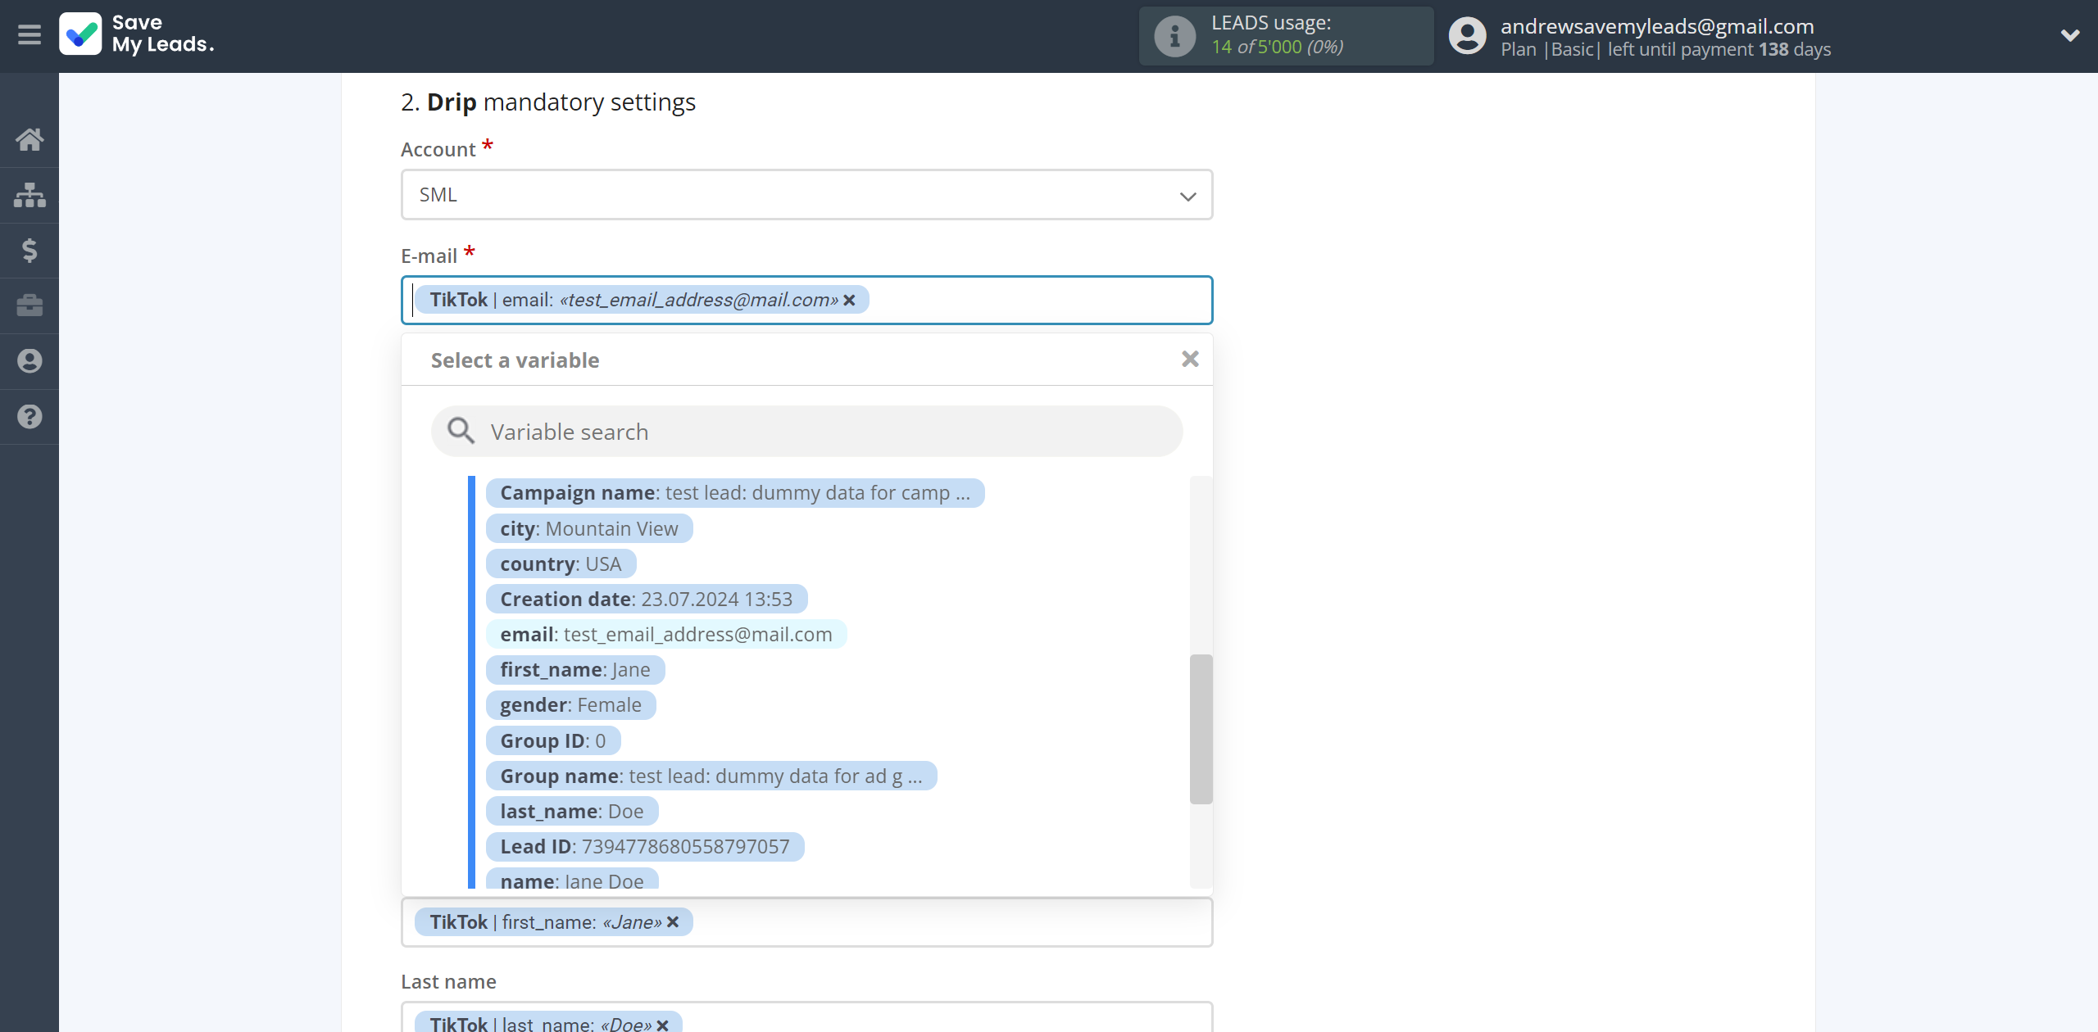Select Group name variable
Image resolution: width=2098 pixels, height=1032 pixels.
(x=711, y=776)
